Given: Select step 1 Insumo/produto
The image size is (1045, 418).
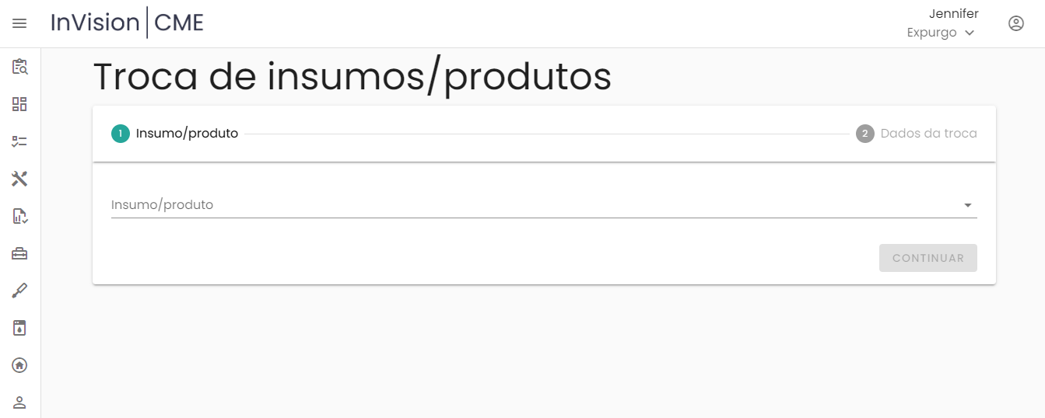Looking at the screenshot, I should (175, 134).
